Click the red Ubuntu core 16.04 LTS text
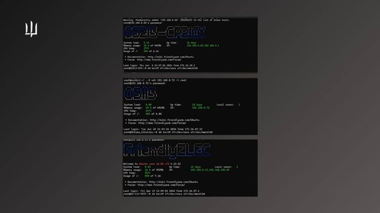 coord(154,164)
